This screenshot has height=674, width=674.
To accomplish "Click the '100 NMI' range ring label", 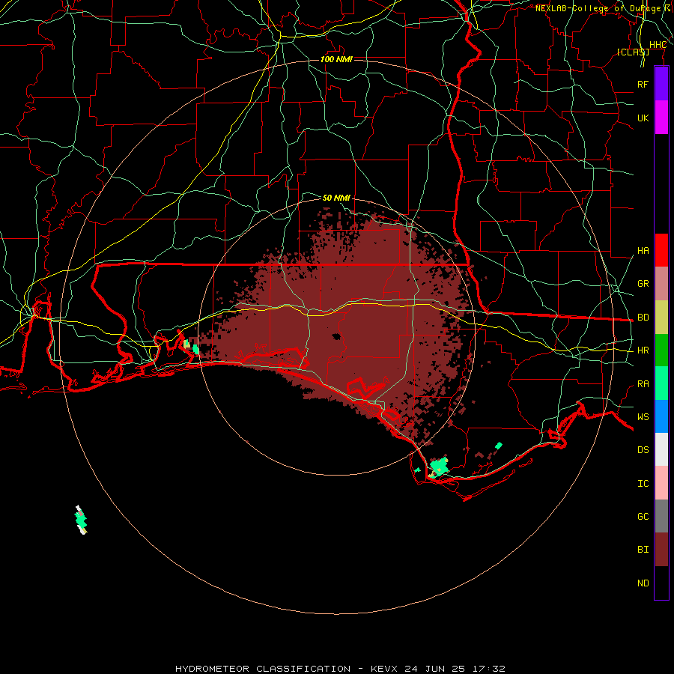I will click(336, 59).
